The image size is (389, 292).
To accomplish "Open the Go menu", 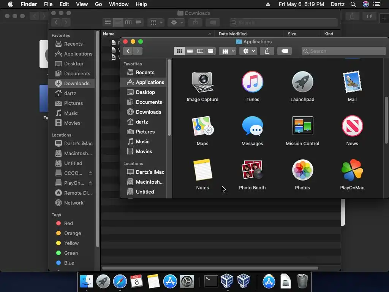I will pos(98,4).
